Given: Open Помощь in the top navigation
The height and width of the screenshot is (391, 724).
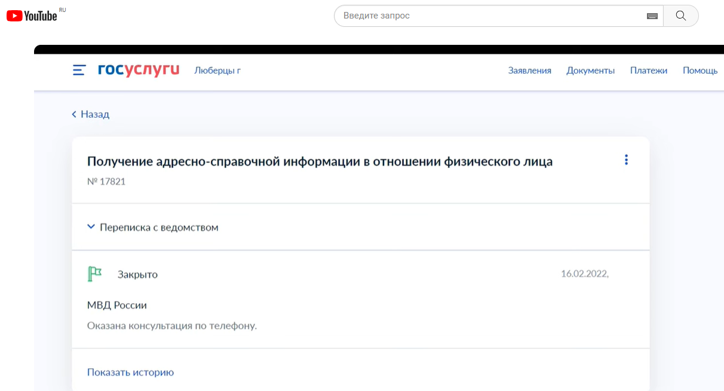Looking at the screenshot, I should pos(700,71).
